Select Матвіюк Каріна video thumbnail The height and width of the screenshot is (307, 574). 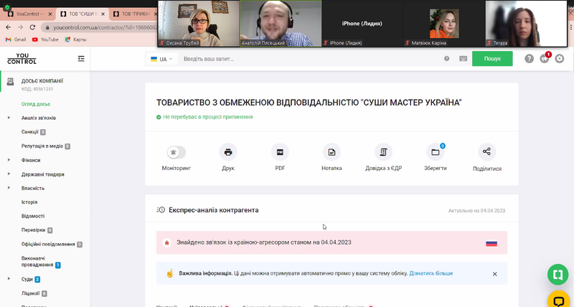(444, 23)
